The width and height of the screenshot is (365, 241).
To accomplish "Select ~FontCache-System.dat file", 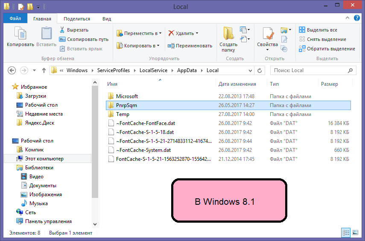I will point(228,150).
